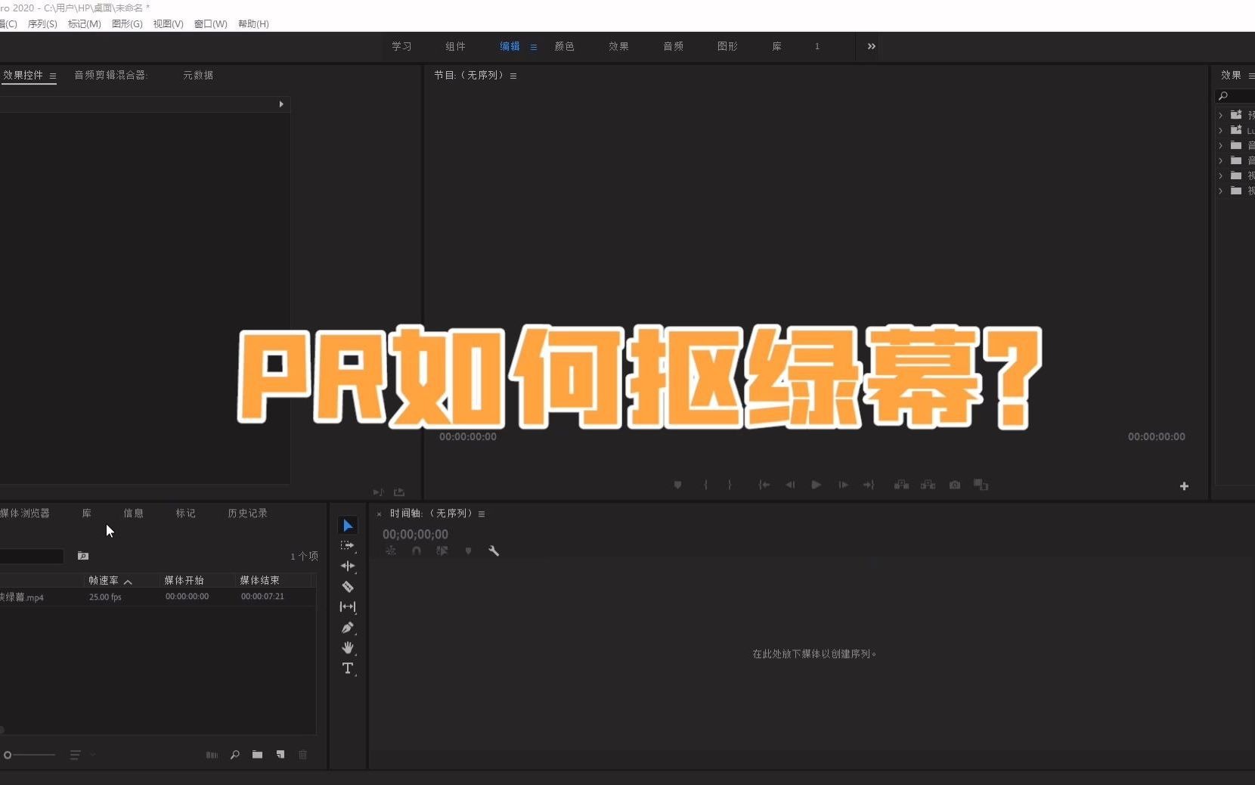Switch to 学习 workspace
Viewport: 1255px width, 785px height.
(x=401, y=46)
